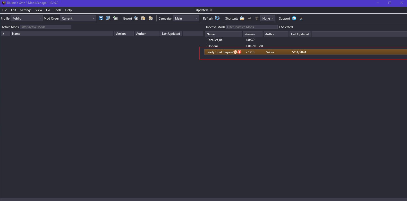
Task: Select the DiceSet_06 inactive mod row
Action: tap(306, 40)
